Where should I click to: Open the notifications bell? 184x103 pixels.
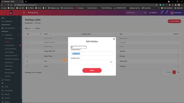162,13
